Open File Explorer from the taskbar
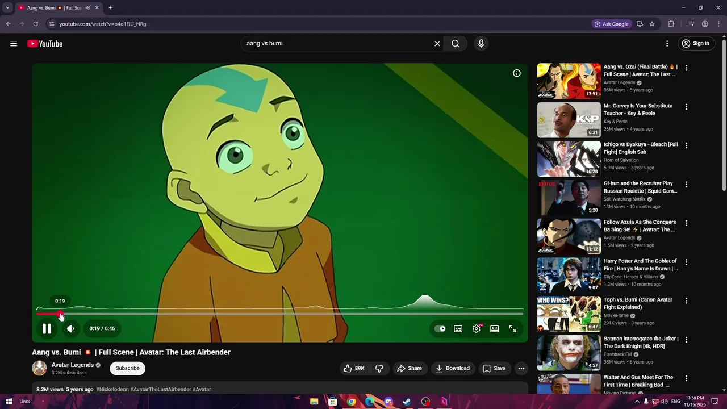Image resolution: width=727 pixels, height=409 pixels. coord(314,402)
